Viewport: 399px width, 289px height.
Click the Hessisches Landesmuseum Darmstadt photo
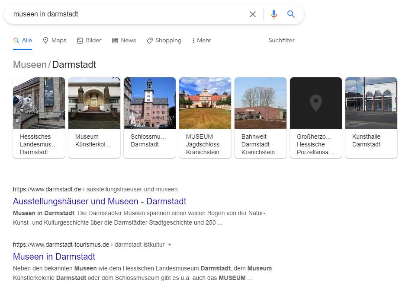pos(39,103)
